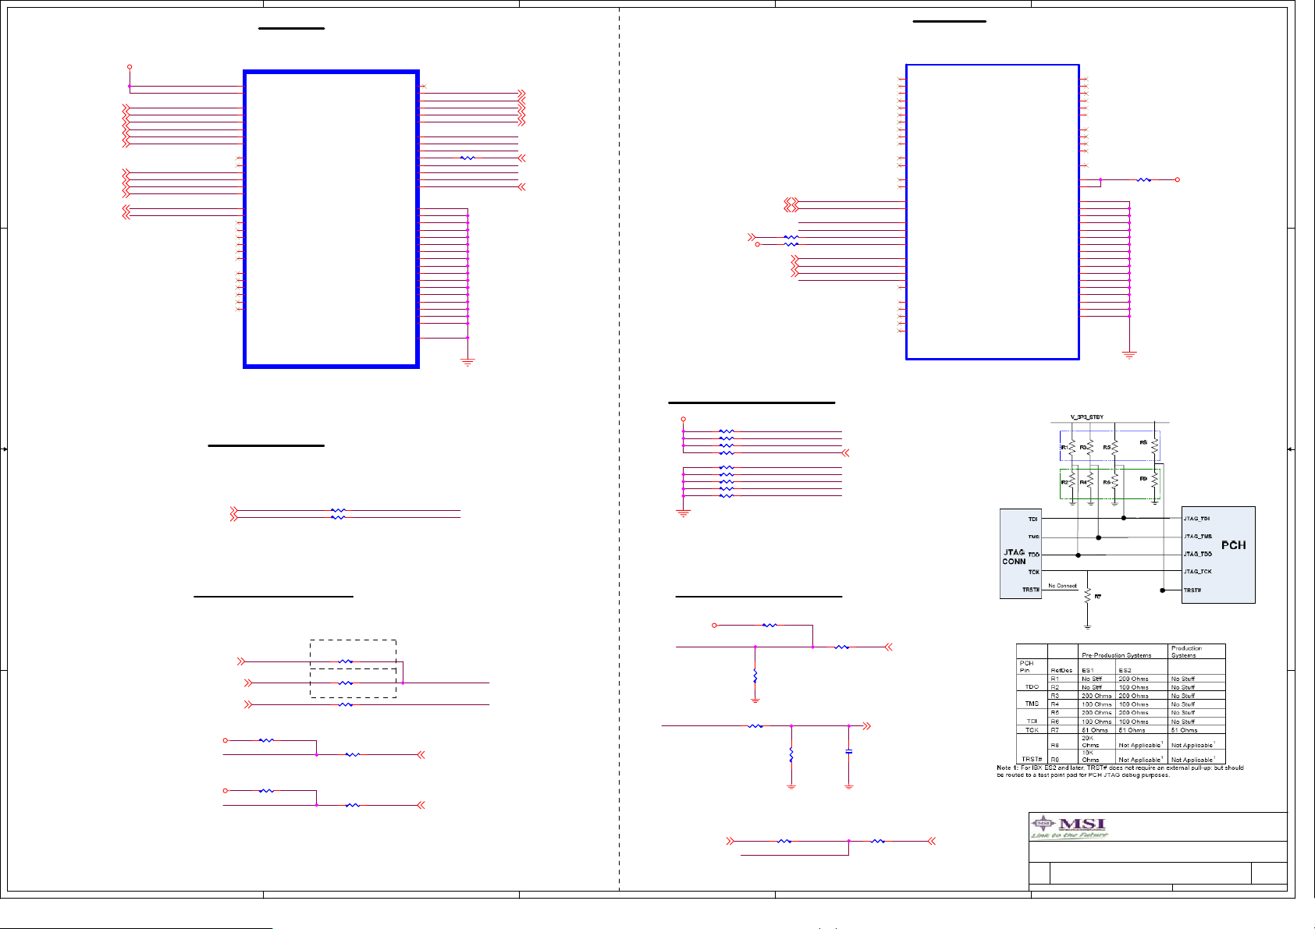Click the 'PCH' block title
The width and height of the screenshot is (1315, 929).
1233,545
